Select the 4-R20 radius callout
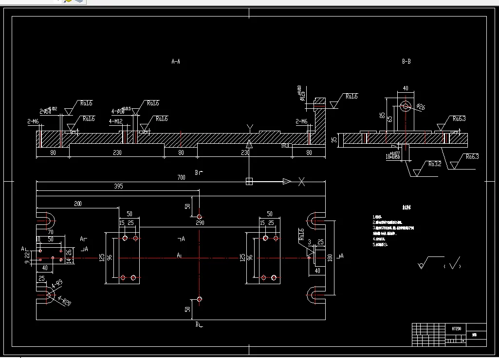 click(x=65, y=300)
